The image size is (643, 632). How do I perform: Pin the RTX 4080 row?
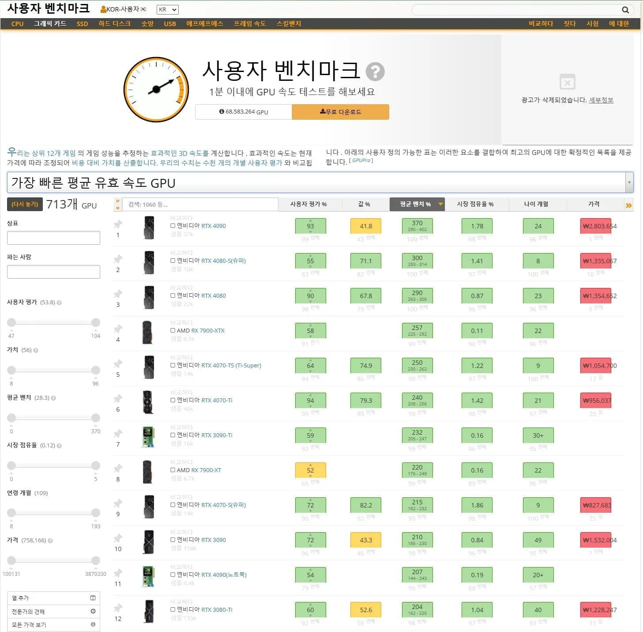pyautogui.click(x=118, y=294)
